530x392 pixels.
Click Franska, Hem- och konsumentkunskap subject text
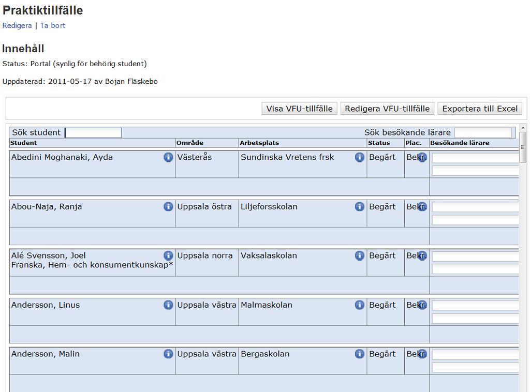(92, 265)
